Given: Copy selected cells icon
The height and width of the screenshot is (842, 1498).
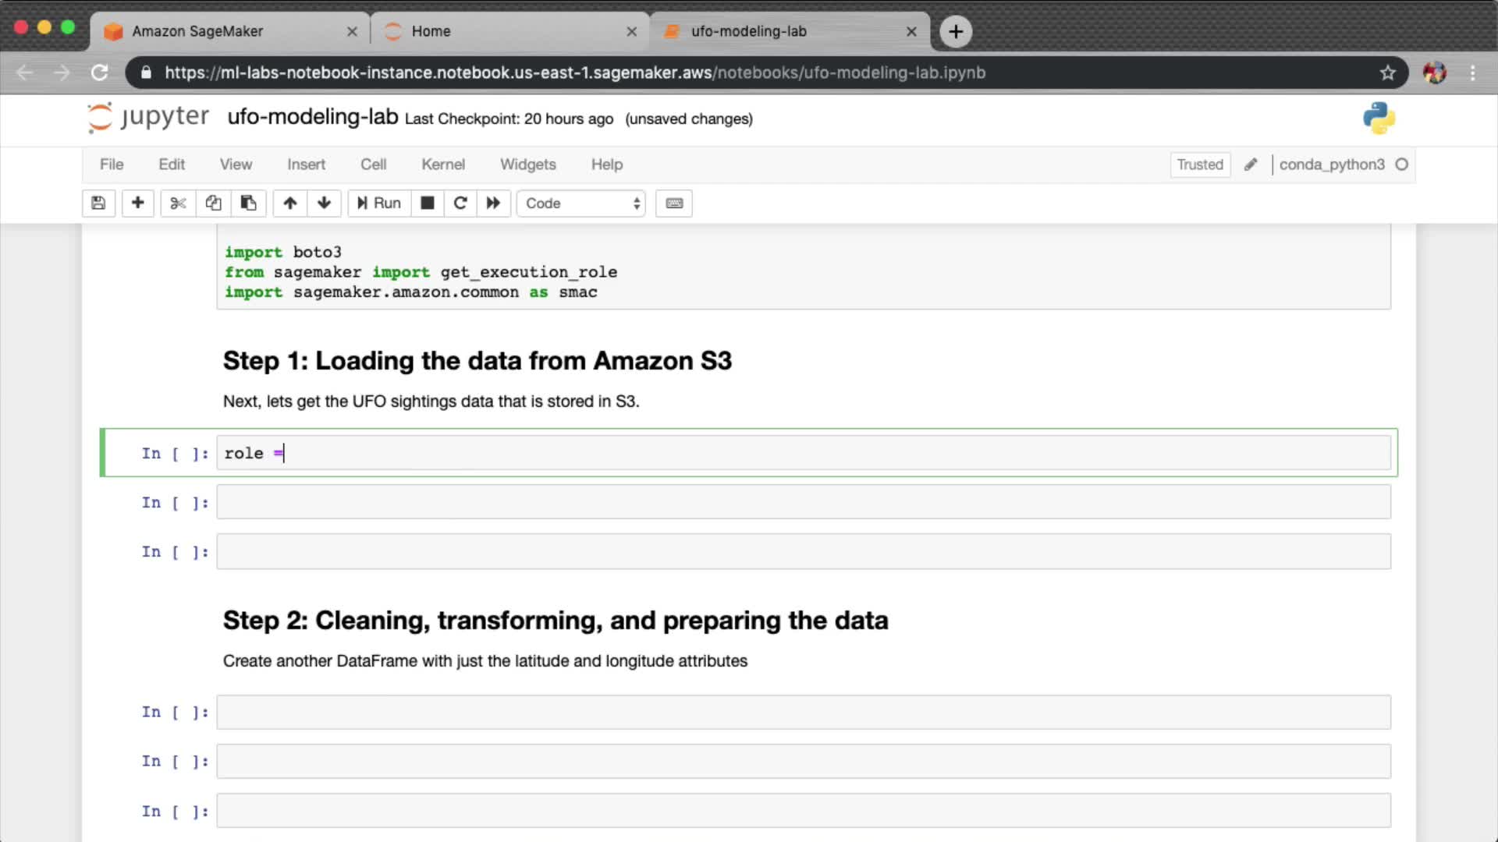Looking at the screenshot, I should click(x=213, y=203).
